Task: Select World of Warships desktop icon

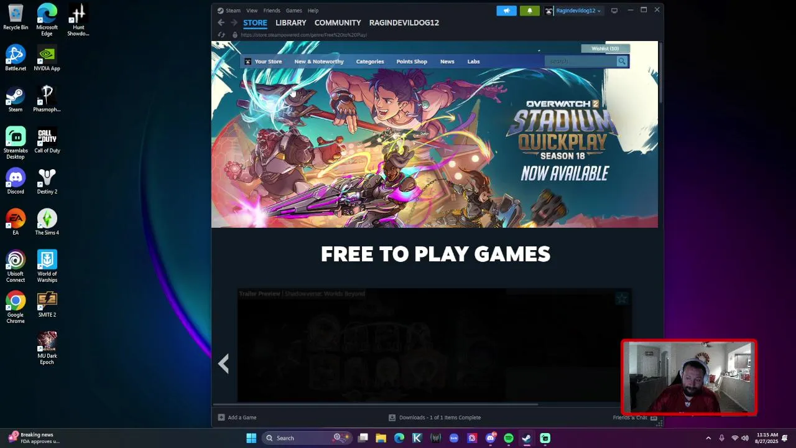Action: coord(47,266)
